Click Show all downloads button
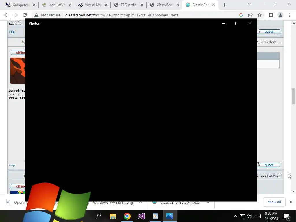 tap(274, 202)
